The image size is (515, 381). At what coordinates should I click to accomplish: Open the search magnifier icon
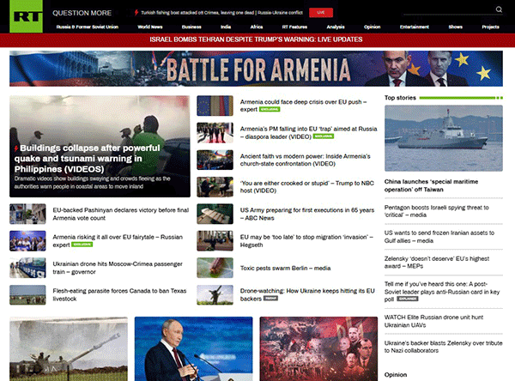(499, 9)
